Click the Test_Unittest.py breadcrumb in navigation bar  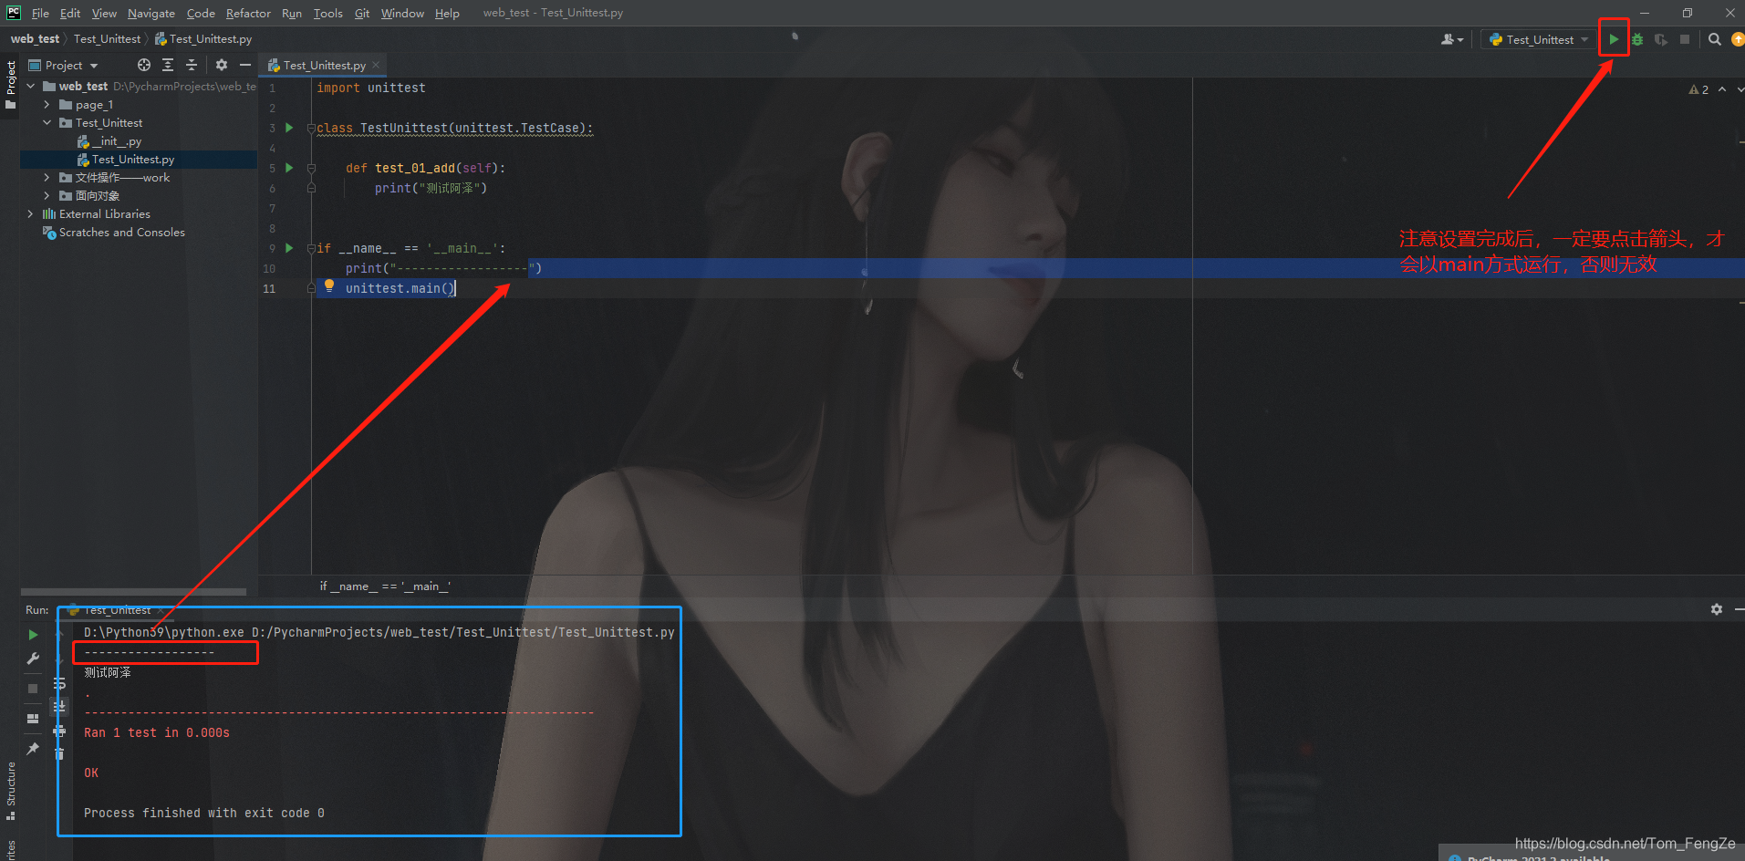coord(203,39)
